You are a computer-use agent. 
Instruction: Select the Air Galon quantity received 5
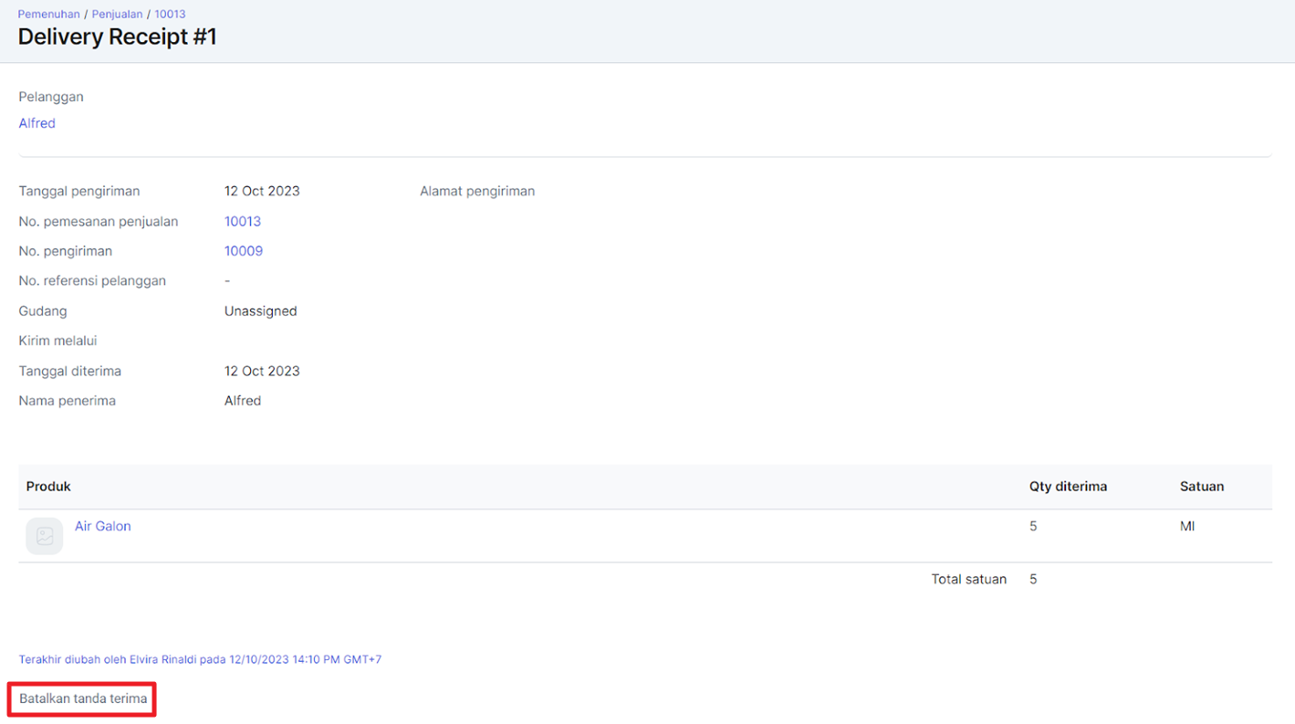(1033, 526)
